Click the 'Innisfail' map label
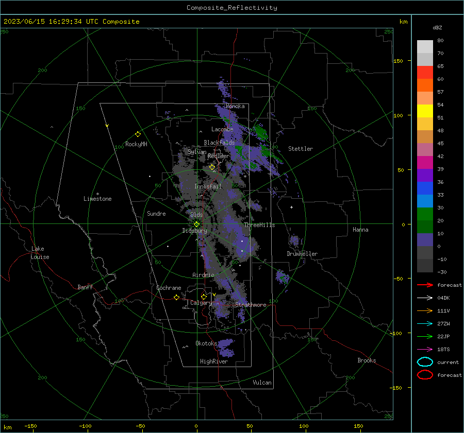 pyautogui.click(x=208, y=186)
